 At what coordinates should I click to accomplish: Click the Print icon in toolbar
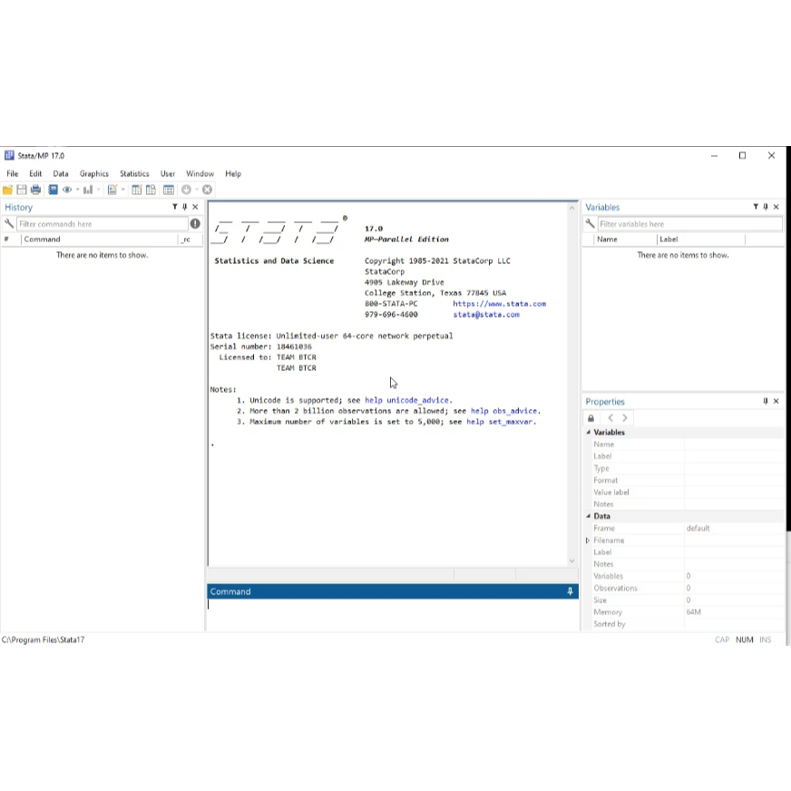pos(35,190)
